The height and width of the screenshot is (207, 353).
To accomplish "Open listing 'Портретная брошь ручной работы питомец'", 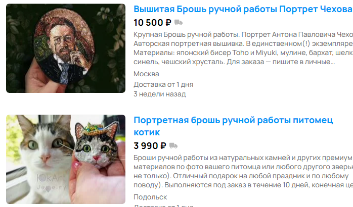I will tap(233, 120).
